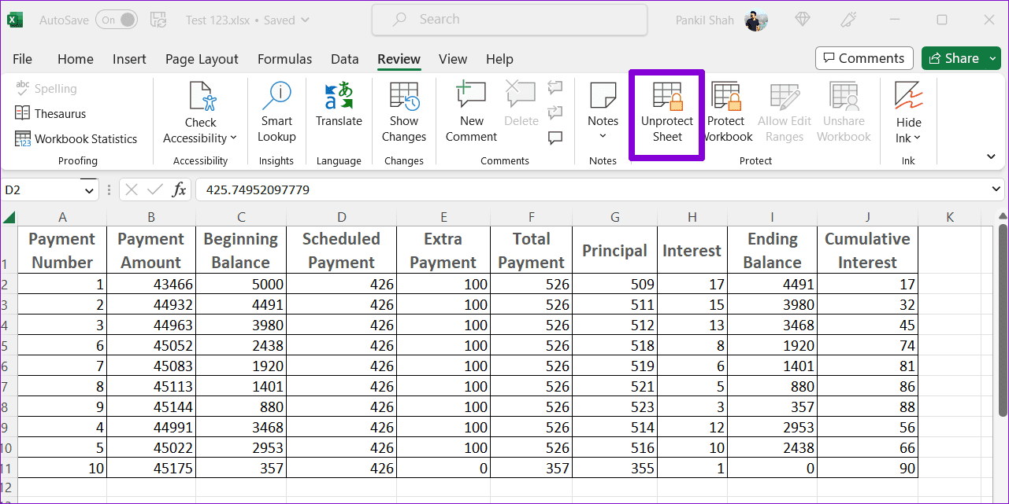This screenshot has height=504, width=1009.
Task: Select the View tab
Action: 453,59
